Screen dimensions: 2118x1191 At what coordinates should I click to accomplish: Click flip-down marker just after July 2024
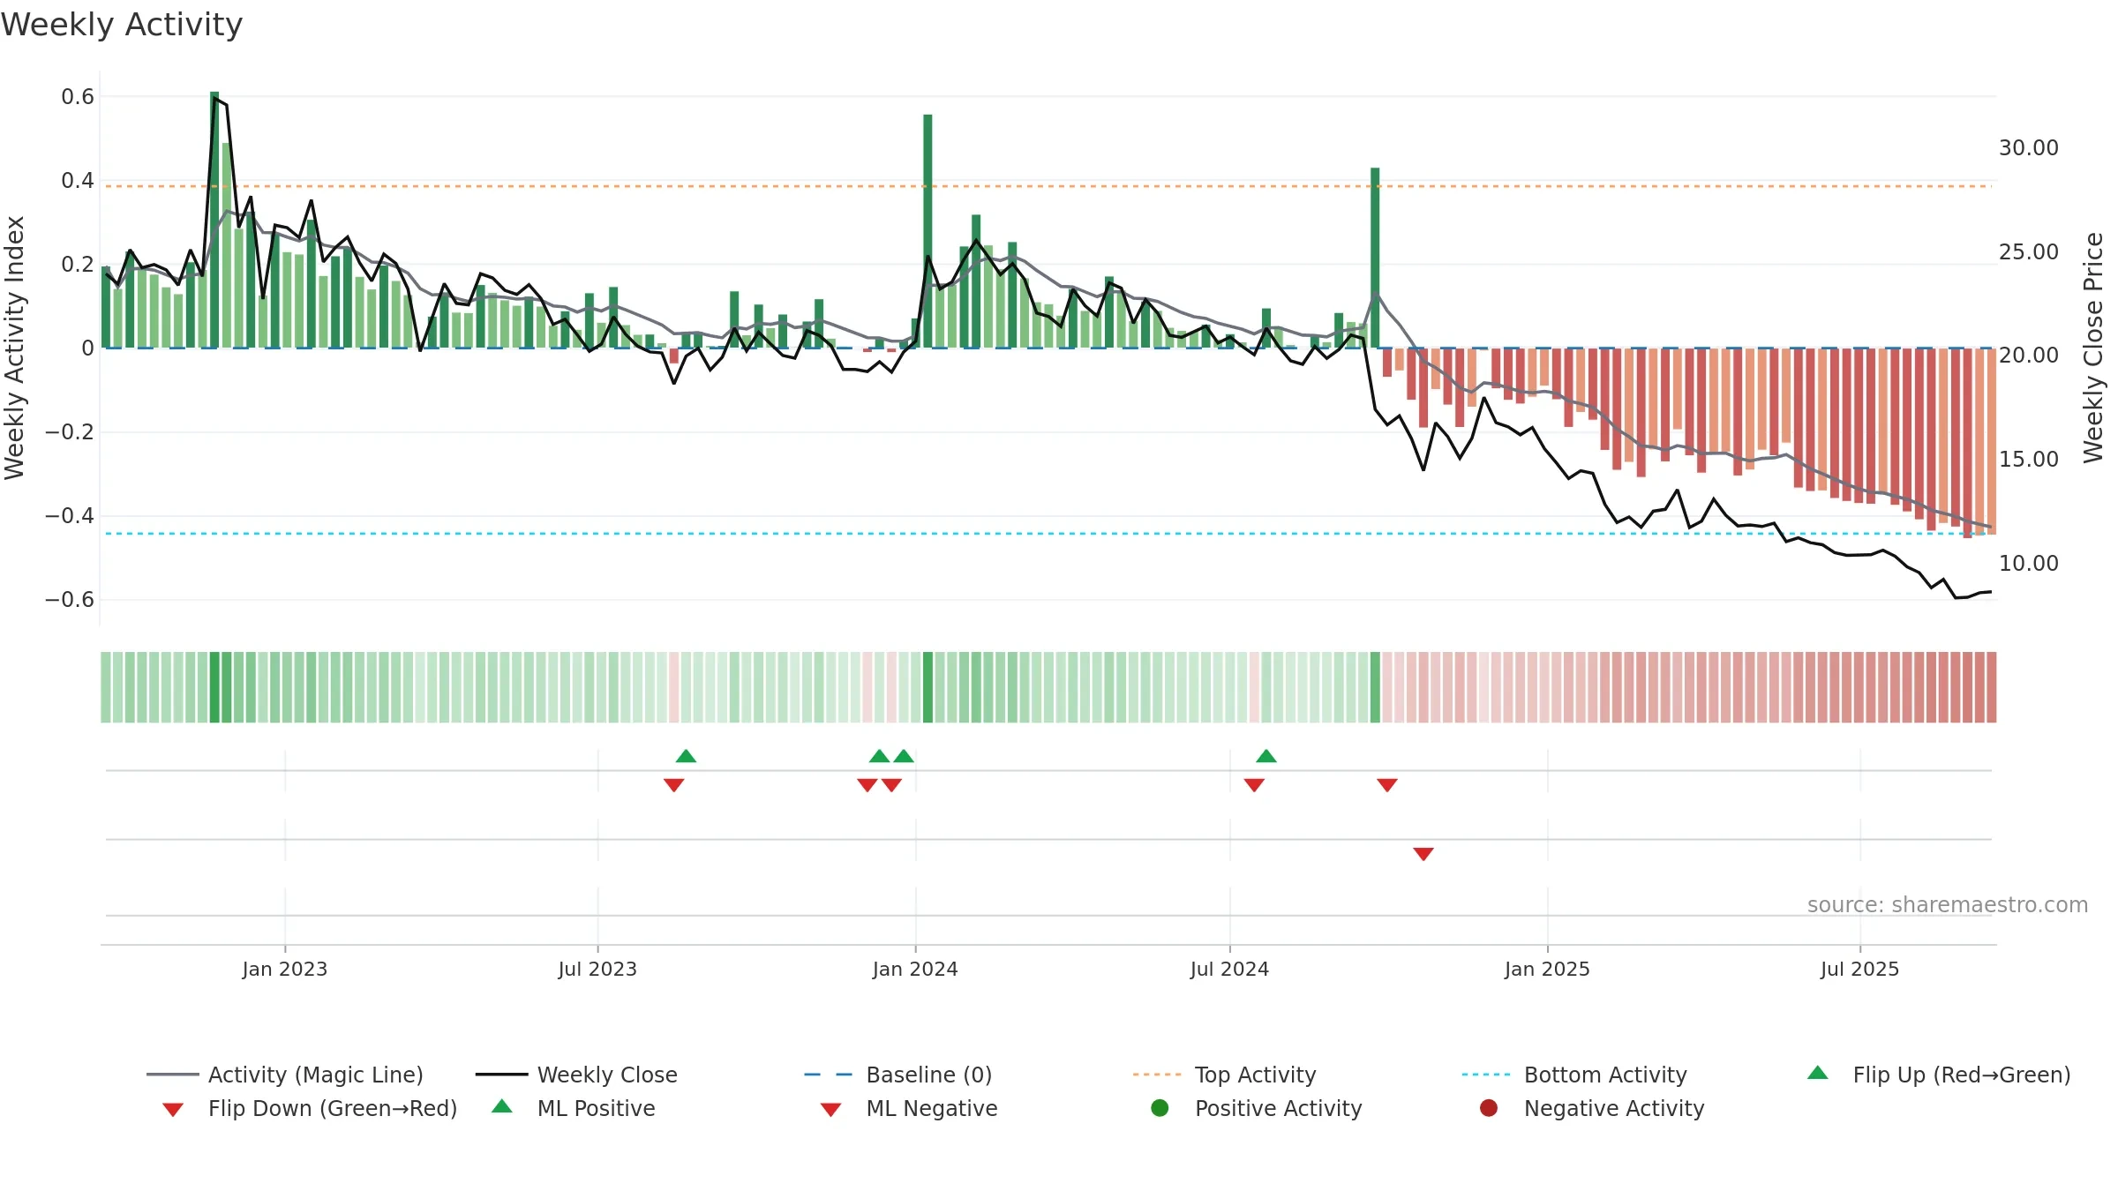tap(1254, 785)
